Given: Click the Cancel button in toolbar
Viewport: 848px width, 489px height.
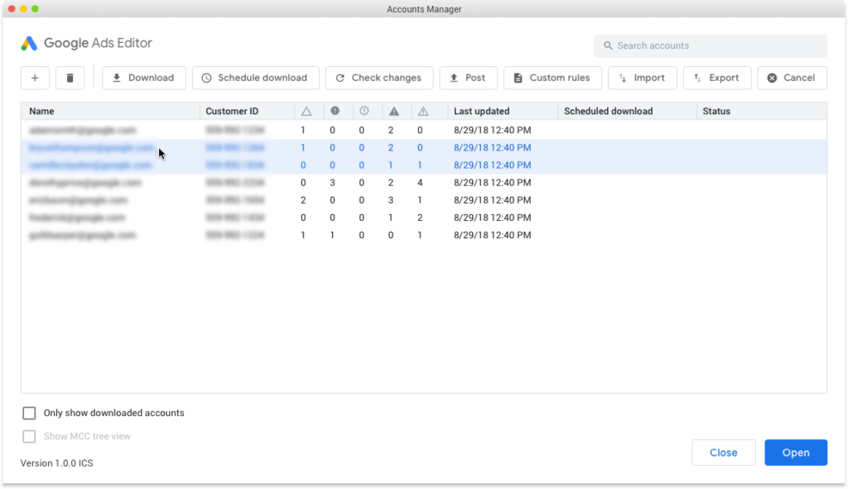Looking at the screenshot, I should click(x=793, y=78).
